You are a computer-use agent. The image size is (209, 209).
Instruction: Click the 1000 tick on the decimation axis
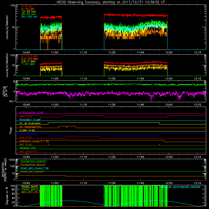pyautogui.click(x=12, y=160)
